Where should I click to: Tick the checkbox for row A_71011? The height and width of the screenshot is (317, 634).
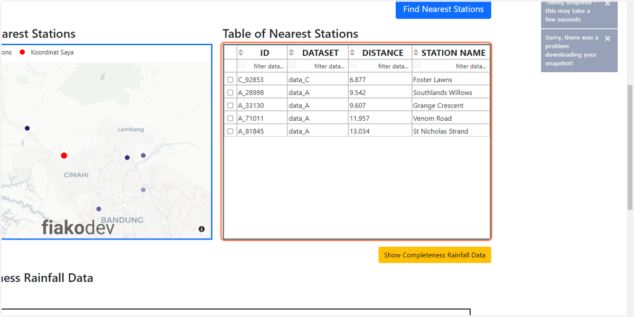(230, 118)
